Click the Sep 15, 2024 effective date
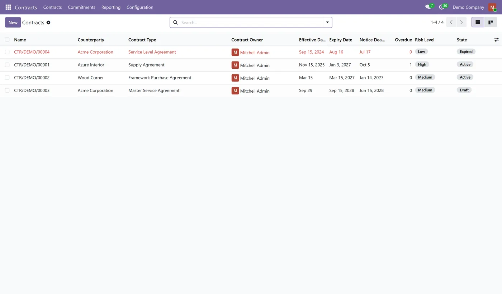The image size is (502, 294). 311,52
